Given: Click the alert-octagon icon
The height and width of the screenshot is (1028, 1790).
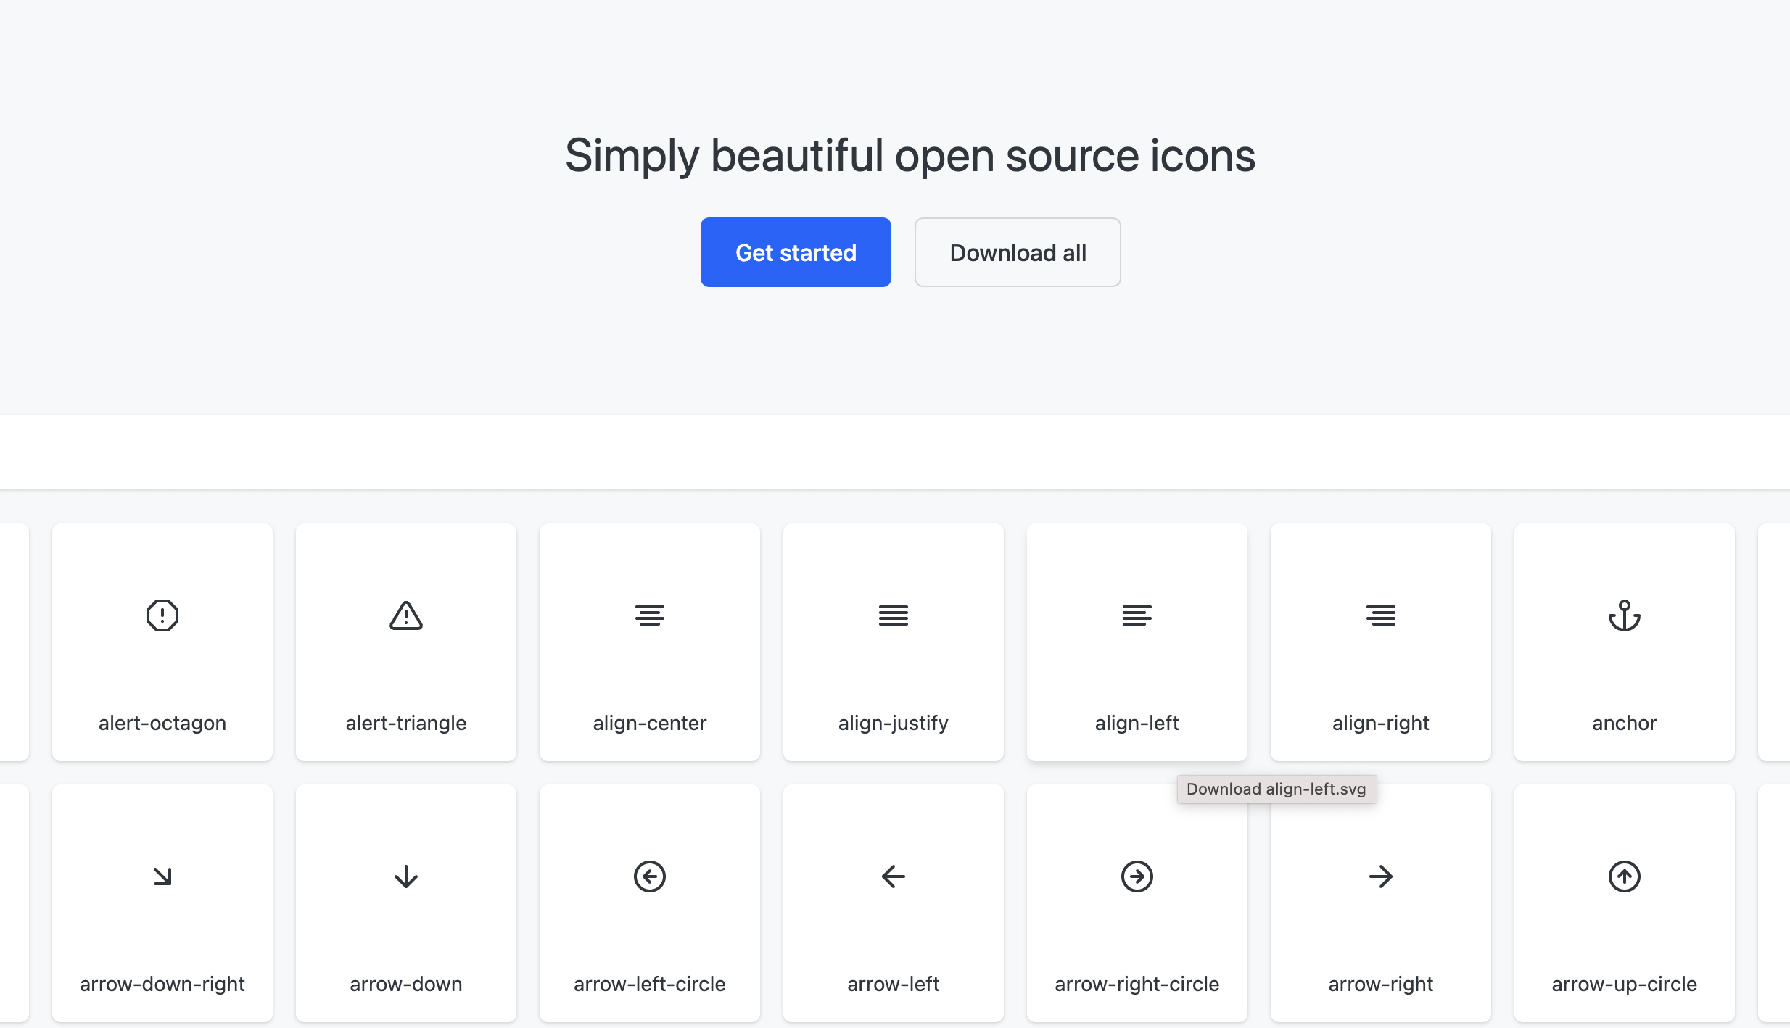Looking at the screenshot, I should 162,615.
